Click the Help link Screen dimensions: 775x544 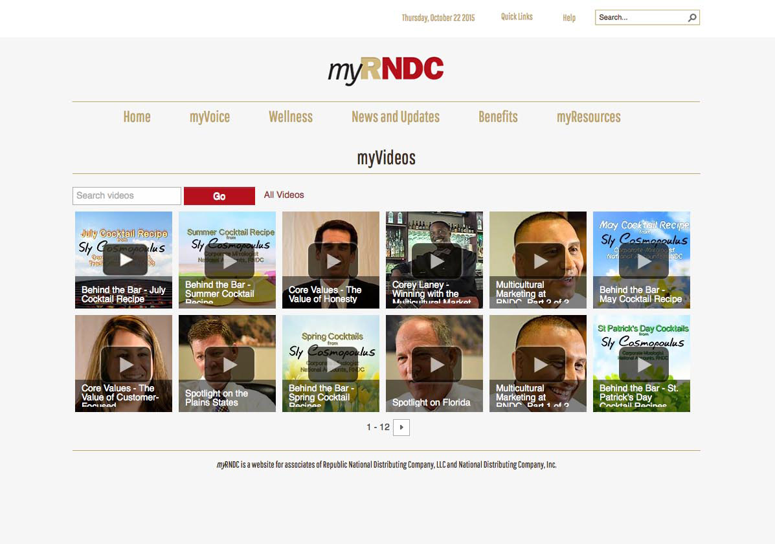tap(569, 17)
